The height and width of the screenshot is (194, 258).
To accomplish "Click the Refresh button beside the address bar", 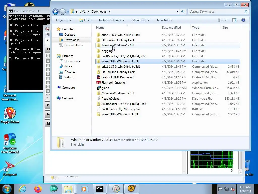I will pos(183,12).
